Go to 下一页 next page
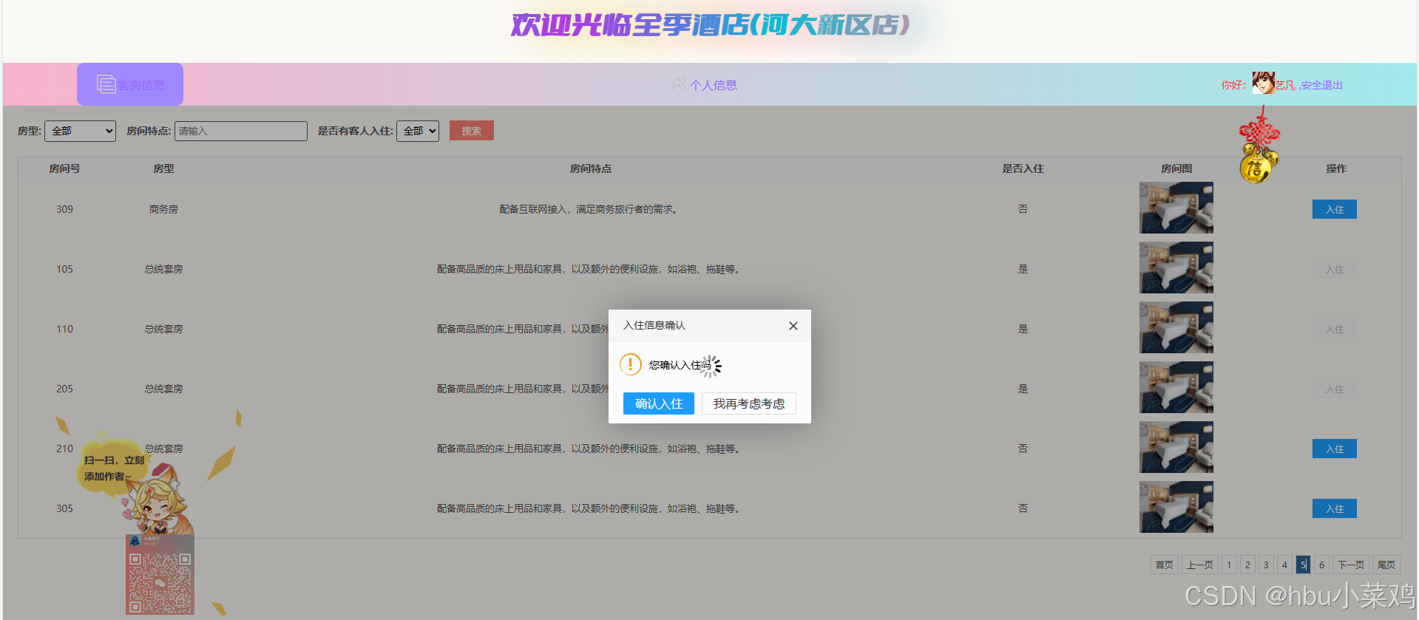This screenshot has width=1419, height=620. (x=1351, y=565)
